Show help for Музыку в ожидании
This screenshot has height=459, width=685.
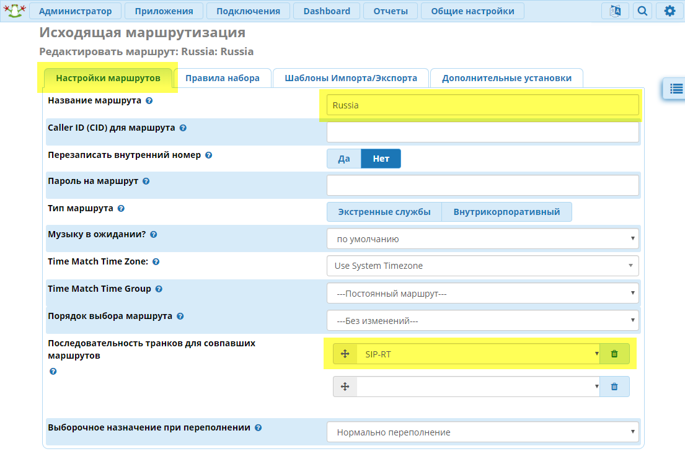click(153, 235)
